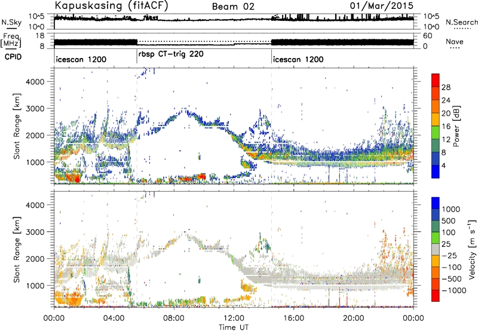Click the 4000 tick on power panel
The width and height of the screenshot is (478, 331).
click(x=36, y=82)
